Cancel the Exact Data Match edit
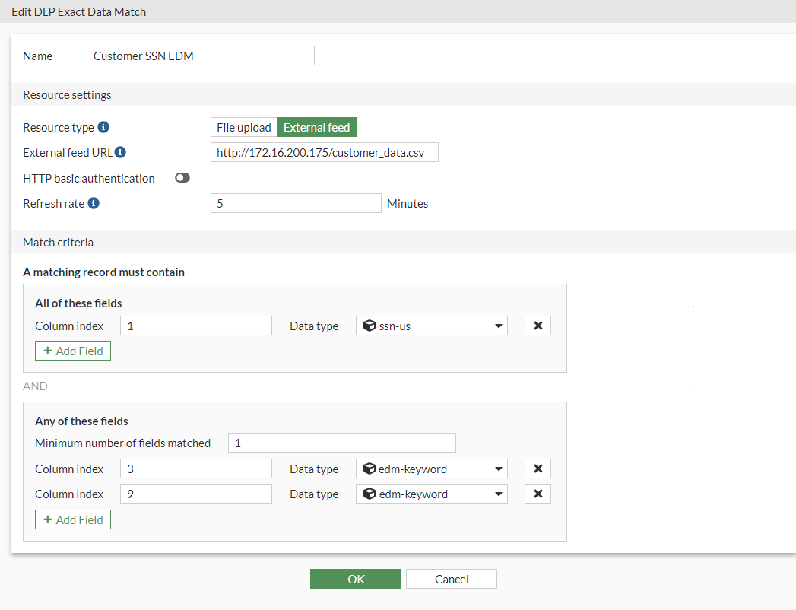796x610 pixels. [451, 579]
